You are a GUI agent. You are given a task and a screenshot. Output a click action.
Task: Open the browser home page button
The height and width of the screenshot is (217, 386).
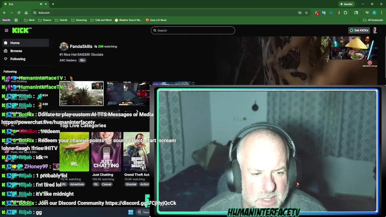tap(26, 13)
